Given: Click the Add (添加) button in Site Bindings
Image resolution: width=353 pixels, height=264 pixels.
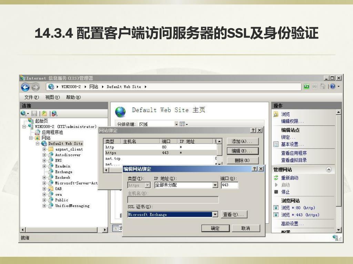Looking at the screenshot, I should tap(242, 141).
